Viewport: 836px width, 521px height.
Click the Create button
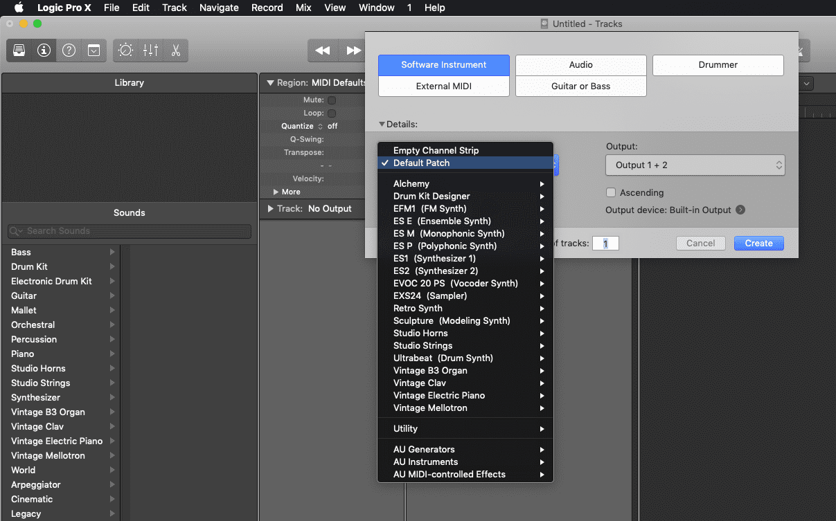[x=759, y=244]
